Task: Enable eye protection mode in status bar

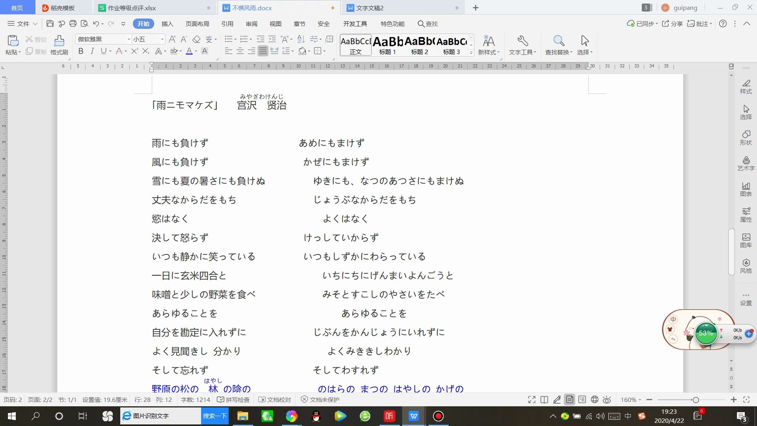Action: 607,400
